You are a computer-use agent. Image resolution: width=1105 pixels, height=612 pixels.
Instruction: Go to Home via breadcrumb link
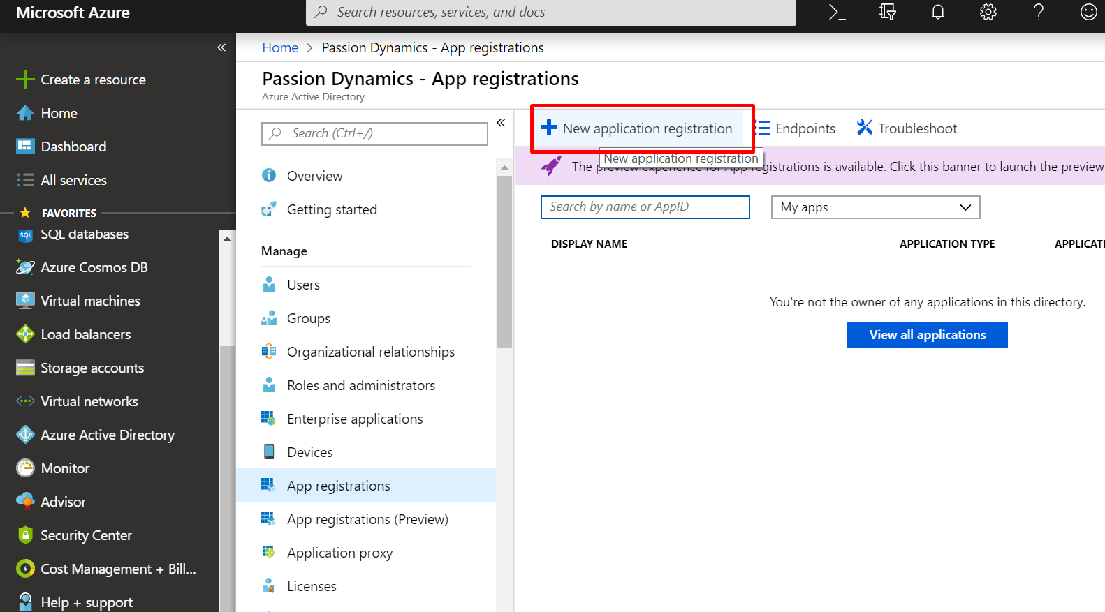(x=280, y=47)
